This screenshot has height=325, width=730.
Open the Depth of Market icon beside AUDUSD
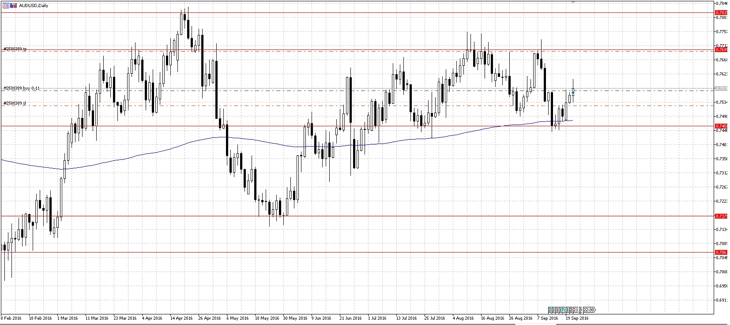[x=6, y=5]
